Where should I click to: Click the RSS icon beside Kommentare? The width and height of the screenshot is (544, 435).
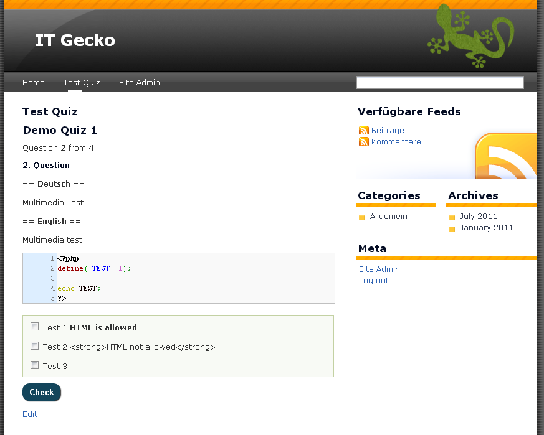(364, 142)
